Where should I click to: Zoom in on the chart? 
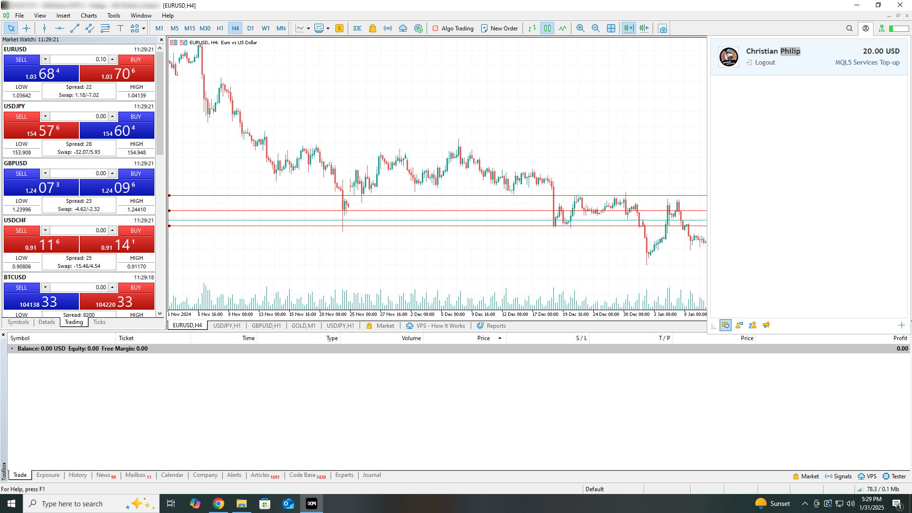[580, 28]
